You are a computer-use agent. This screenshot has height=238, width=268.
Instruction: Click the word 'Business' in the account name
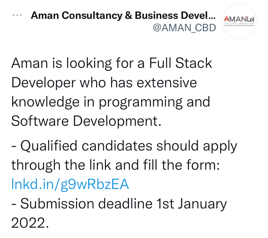[156, 15]
